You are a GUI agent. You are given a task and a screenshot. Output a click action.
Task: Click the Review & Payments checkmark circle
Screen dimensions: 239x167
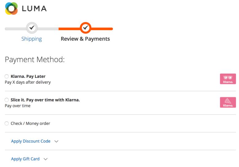click(86, 28)
